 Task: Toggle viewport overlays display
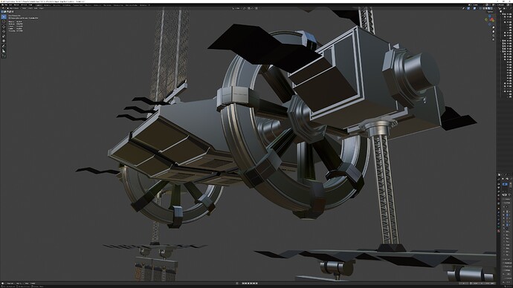474,8
